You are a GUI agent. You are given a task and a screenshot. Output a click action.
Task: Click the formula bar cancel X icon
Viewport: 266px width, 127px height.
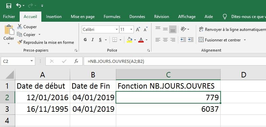click(x=52, y=61)
